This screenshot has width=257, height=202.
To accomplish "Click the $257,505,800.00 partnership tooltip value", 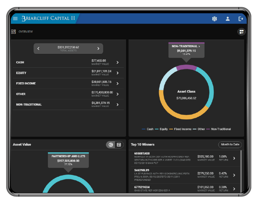I will coord(68,161).
